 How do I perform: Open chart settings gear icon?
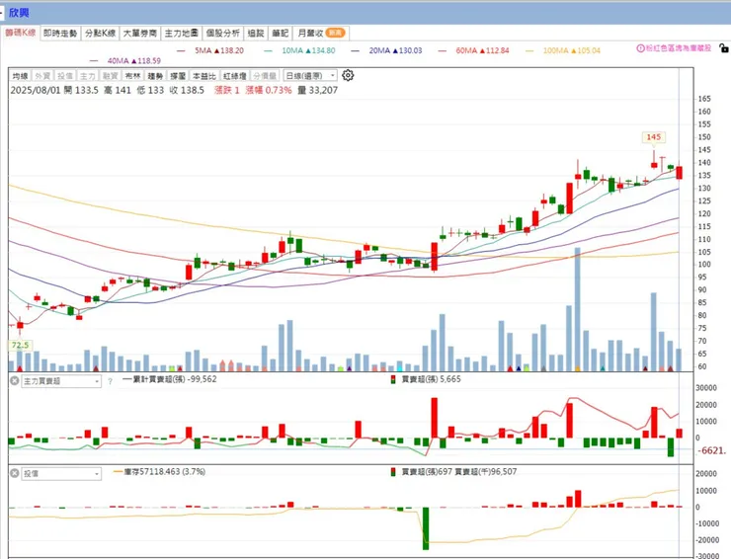(x=348, y=75)
